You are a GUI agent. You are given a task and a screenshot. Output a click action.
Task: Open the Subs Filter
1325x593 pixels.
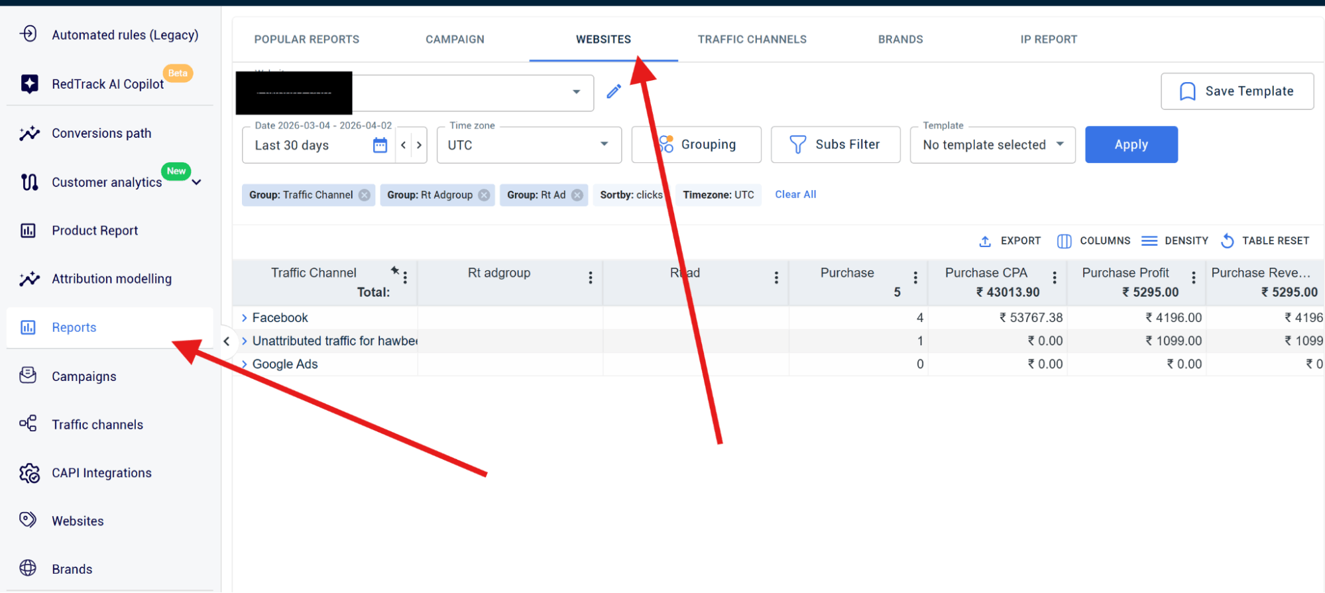pos(835,144)
